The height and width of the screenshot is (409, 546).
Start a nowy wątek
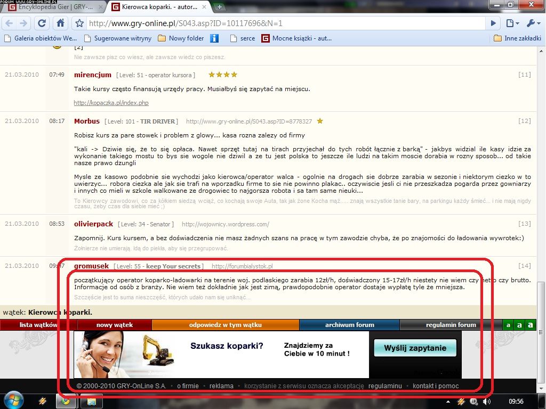point(115,325)
